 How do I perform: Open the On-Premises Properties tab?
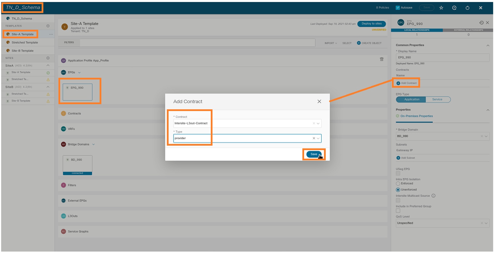point(414,116)
